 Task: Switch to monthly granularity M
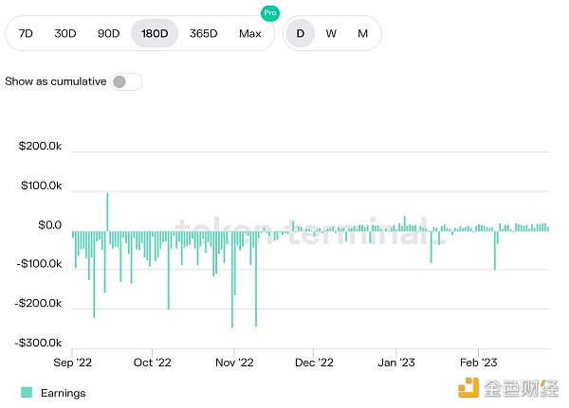(362, 33)
